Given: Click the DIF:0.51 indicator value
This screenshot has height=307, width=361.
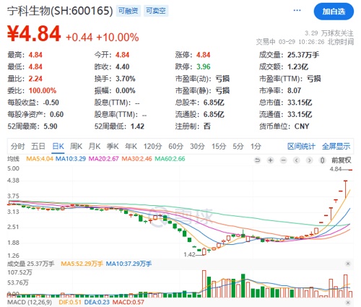Looking at the screenshot, I should tap(71, 303).
